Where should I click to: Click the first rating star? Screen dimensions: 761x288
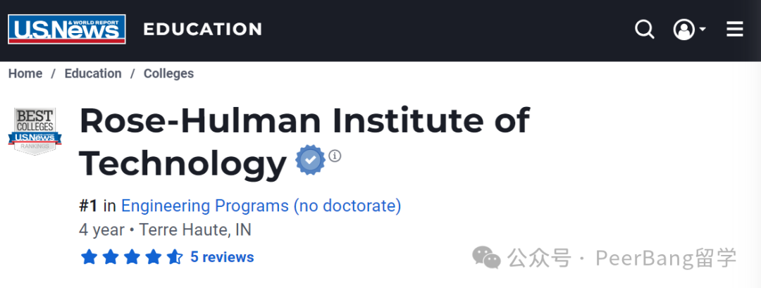coord(89,256)
